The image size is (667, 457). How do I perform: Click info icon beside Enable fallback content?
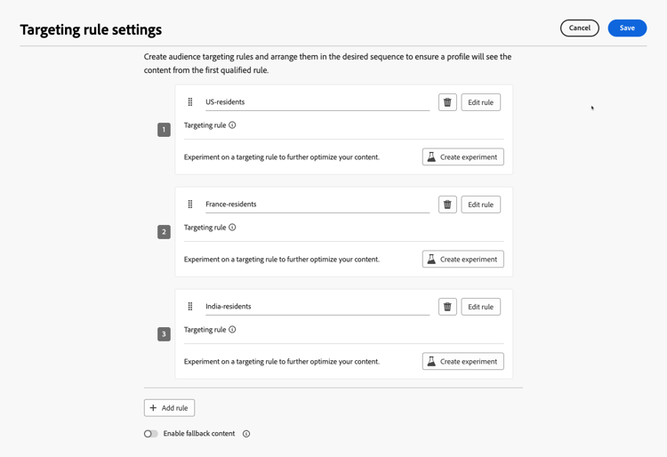pyautogui.click(x=246, y=434)
